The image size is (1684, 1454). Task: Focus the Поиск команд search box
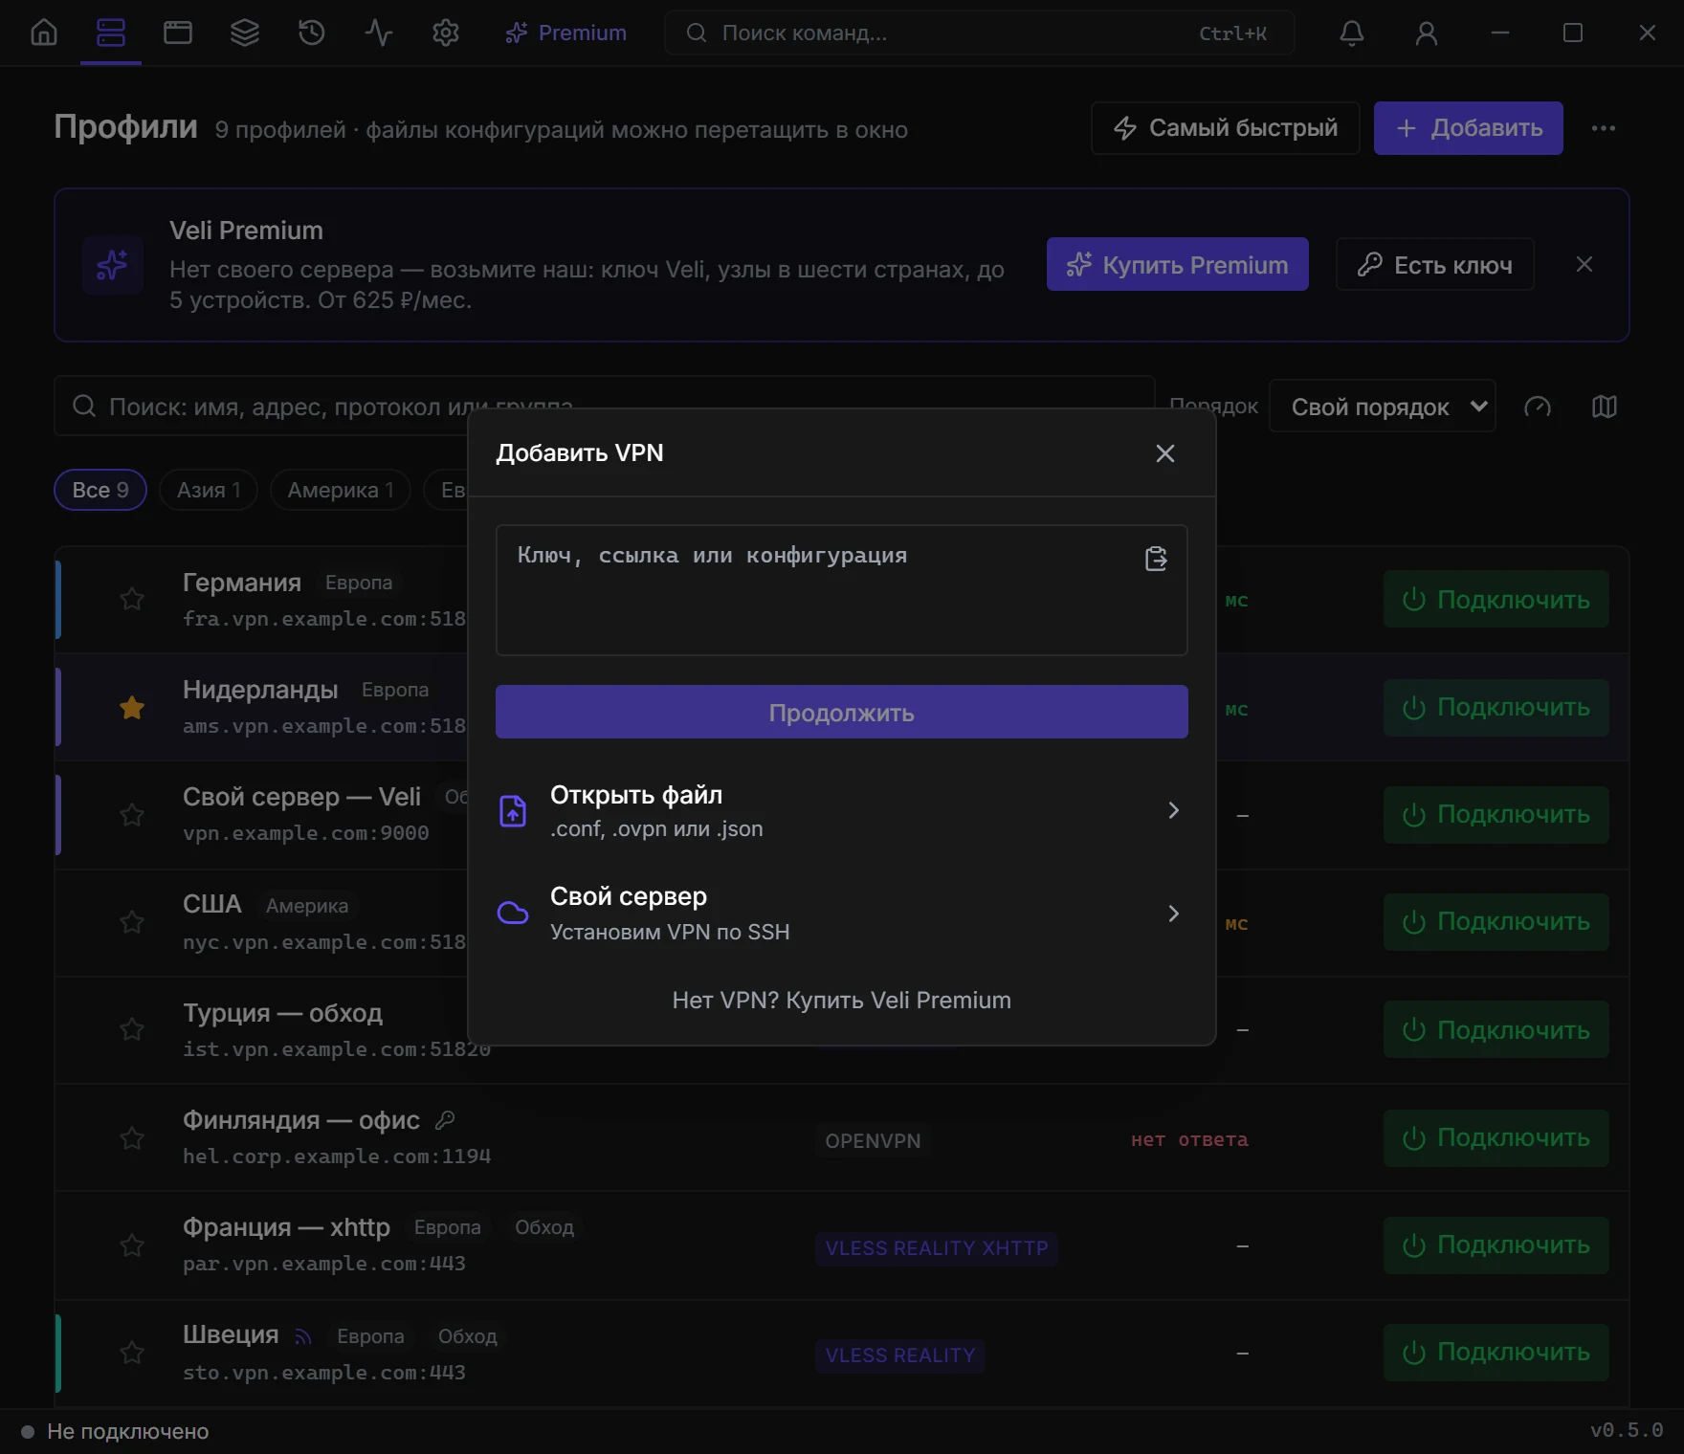pos(980,33)
